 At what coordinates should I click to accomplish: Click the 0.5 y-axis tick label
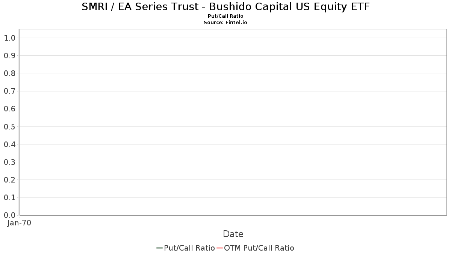coord(10,126)
